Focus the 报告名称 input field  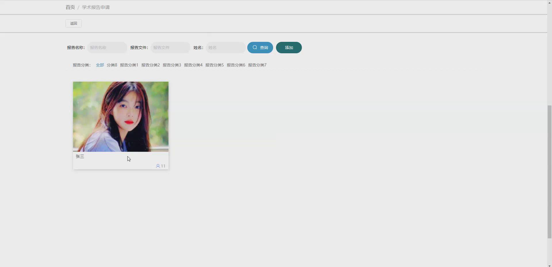pos(107,48)
